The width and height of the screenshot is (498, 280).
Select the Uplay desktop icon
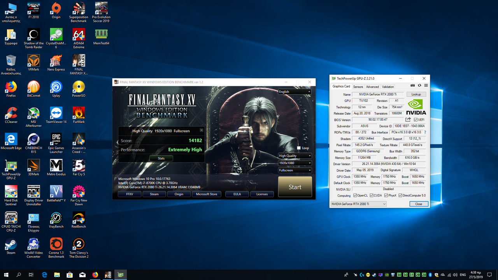[x=56, y=89]
